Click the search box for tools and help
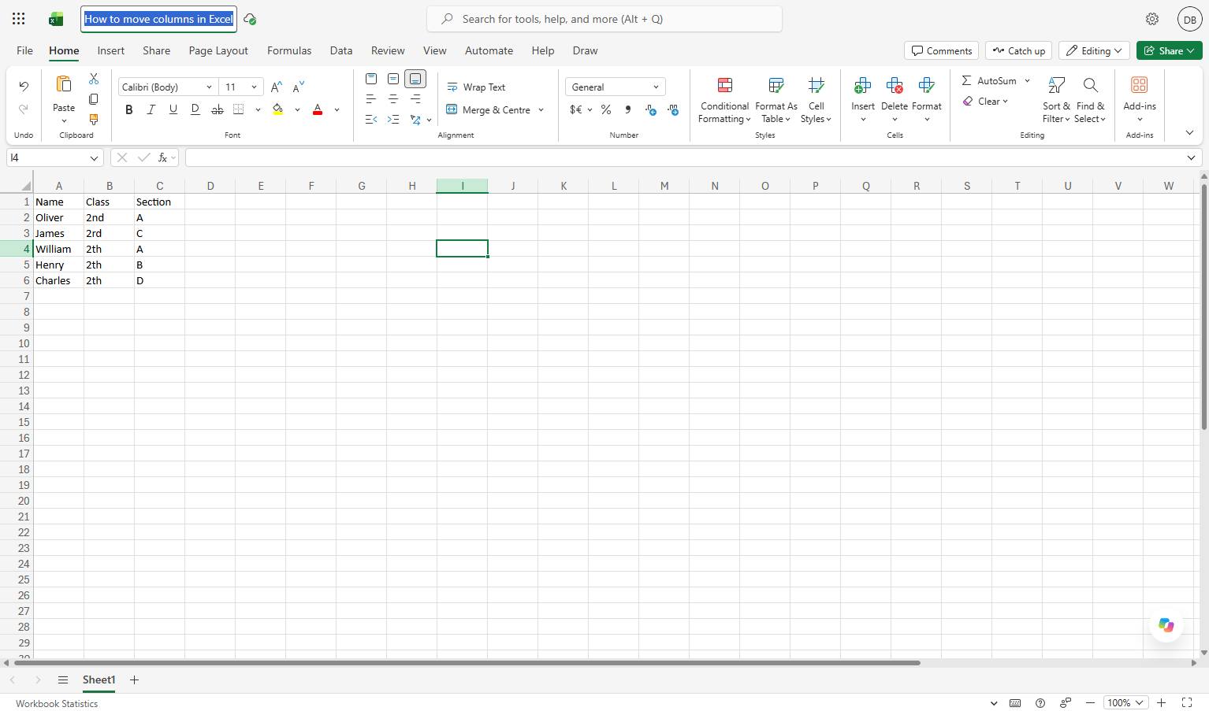This screenshot has width=1209, height=711. (x=604, y=19)
